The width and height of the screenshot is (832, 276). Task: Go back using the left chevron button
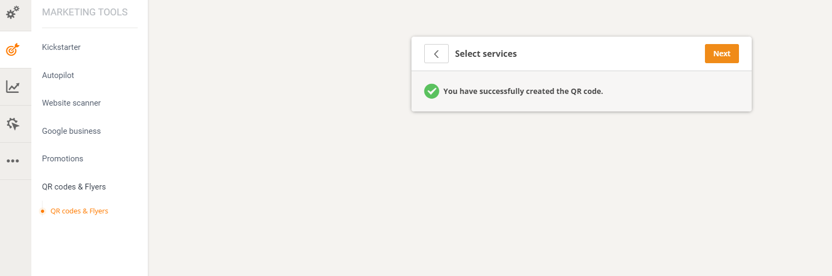pyautogui.click(x=436, y=54)
